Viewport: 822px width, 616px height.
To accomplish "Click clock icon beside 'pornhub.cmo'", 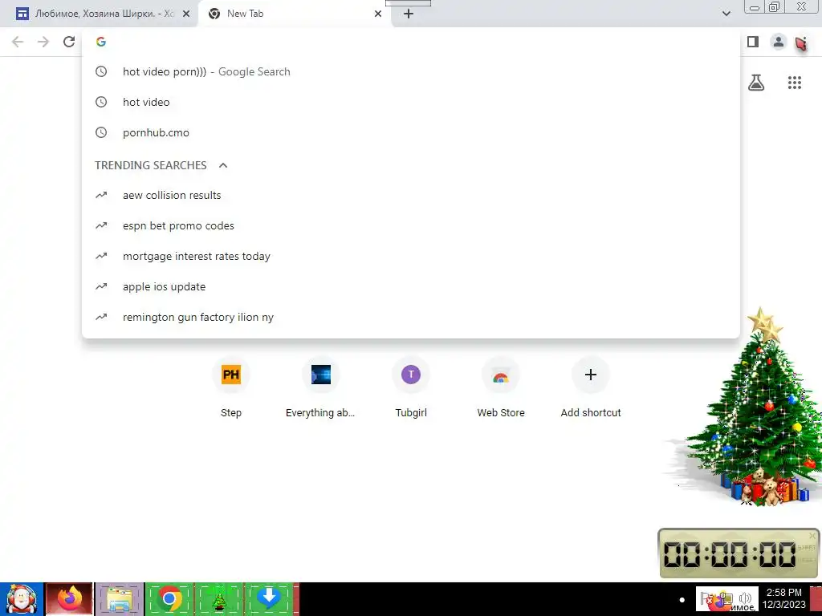I will pyautogui.click(x=101, y=132).
